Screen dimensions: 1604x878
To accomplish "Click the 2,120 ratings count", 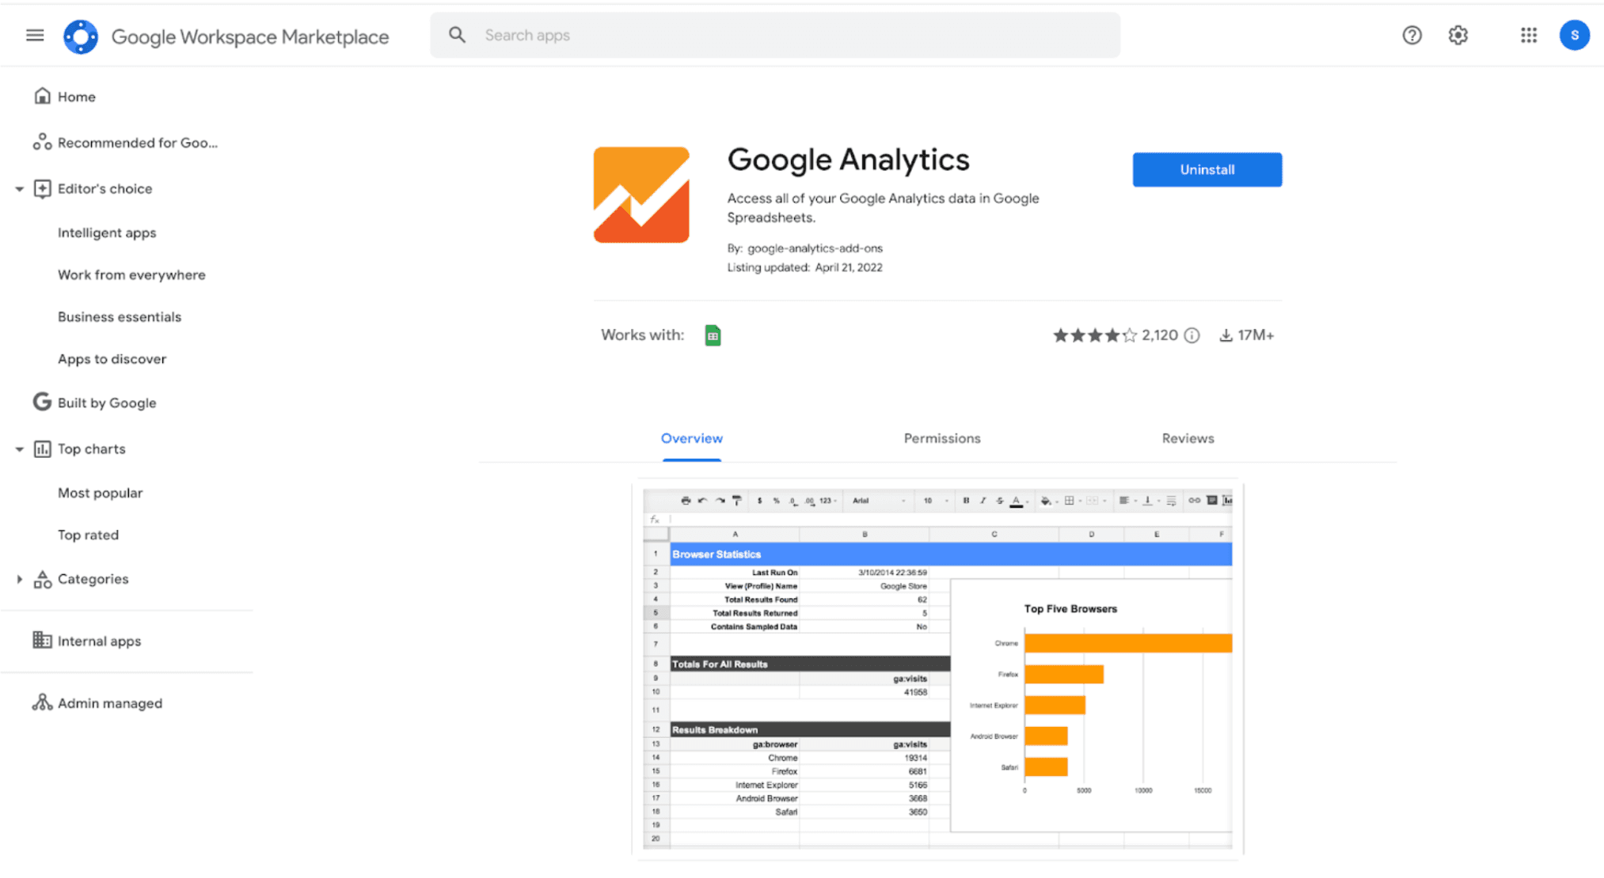I will 1159,335.
